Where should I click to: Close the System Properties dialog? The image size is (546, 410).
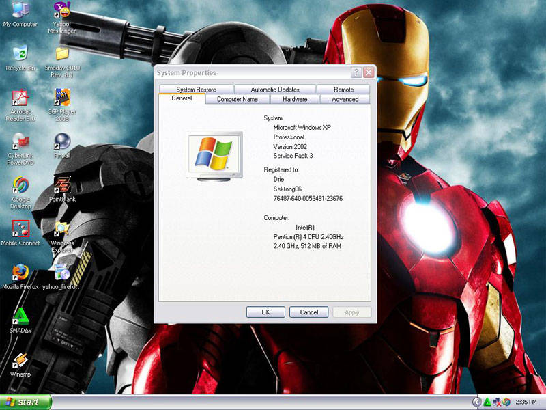pyautogui.click(x=369, y=72)
